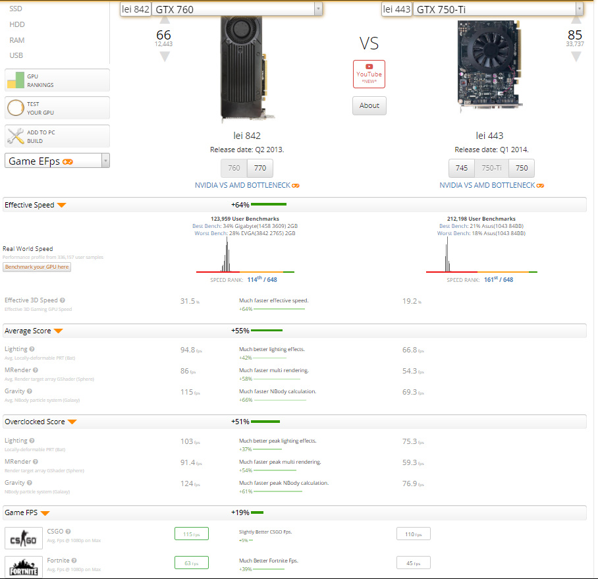Downvote the GTX 760 with down arrow
598x579 pixels.
click(165, 57)
